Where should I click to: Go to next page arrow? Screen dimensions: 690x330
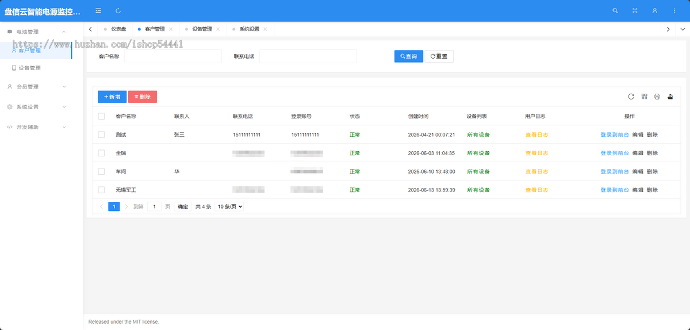[126, 206]
